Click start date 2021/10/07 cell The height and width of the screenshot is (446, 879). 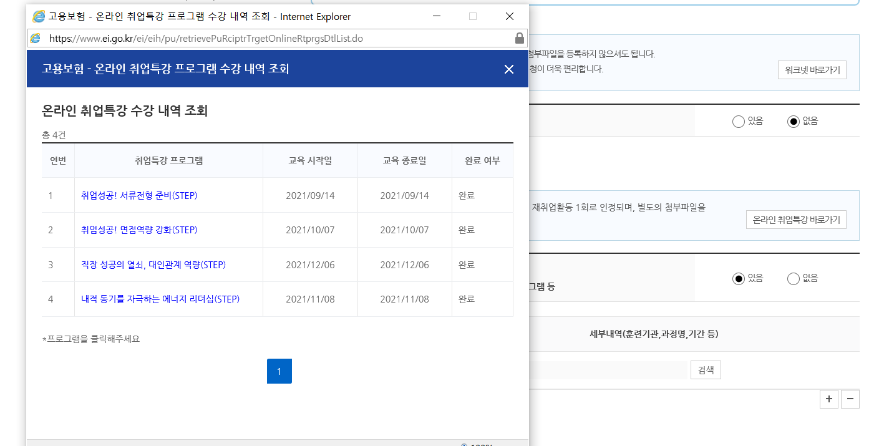310,230
